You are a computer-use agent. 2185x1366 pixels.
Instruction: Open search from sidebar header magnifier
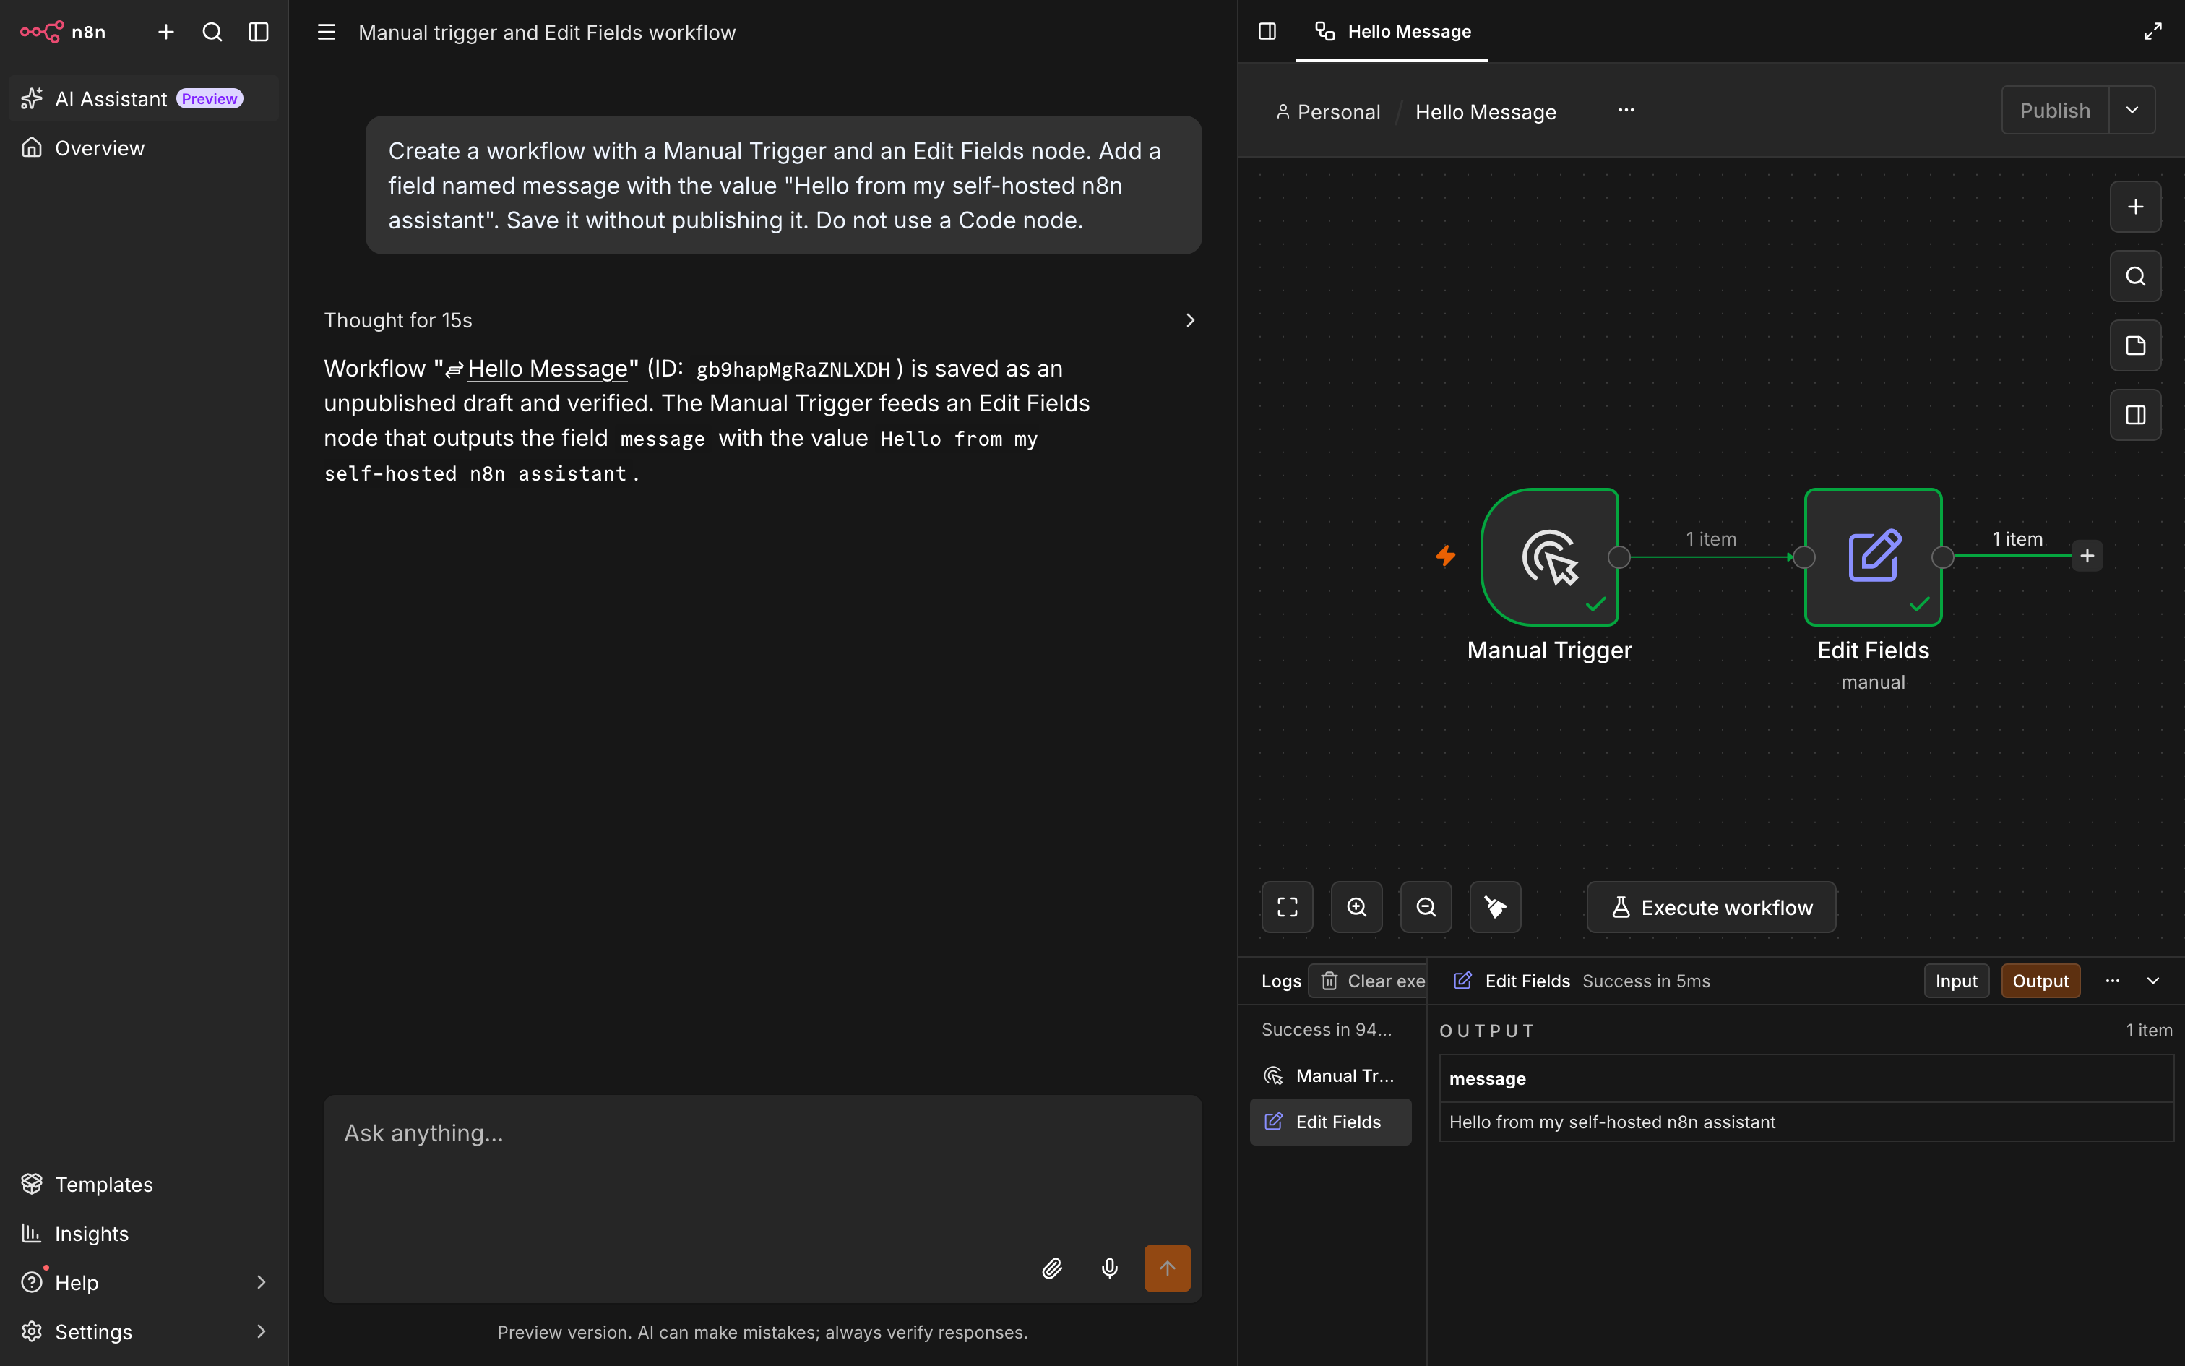tap(212, 32)
